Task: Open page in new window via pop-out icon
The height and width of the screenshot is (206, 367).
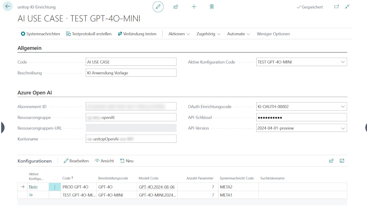Action: tap(337, 6)
